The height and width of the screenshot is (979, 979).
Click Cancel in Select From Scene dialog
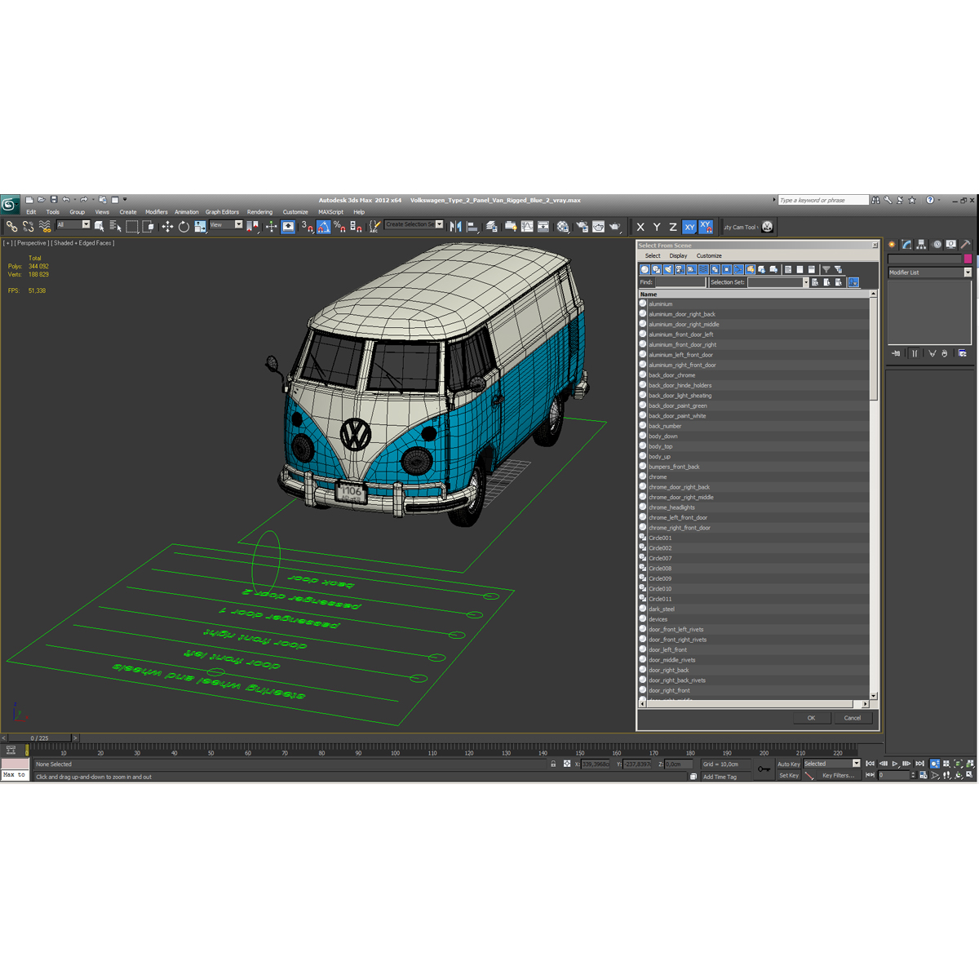pos(853,718)
